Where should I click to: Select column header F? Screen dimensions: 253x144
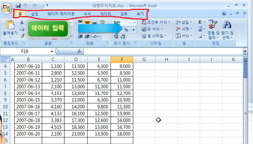pyautogui.click(x=122, y=60)
